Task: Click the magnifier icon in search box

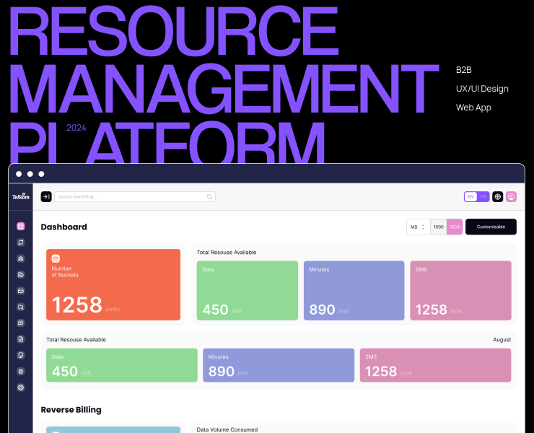Action: pos(210,196)
